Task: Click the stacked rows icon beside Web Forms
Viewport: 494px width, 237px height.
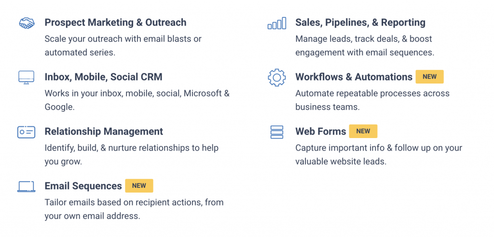Action: [x=276, y=132]
